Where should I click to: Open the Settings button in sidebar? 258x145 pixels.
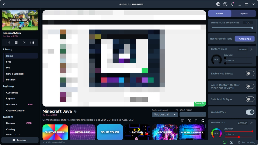click(x=20, y=140)
